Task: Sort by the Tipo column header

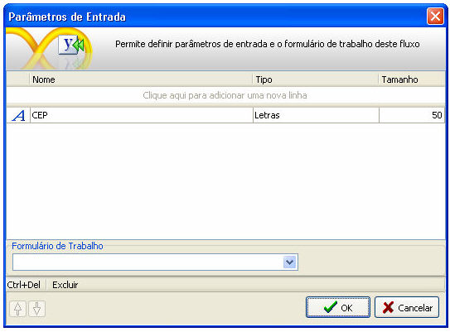Action: (316, 79)
